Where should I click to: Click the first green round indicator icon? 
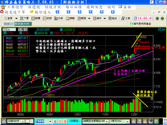[157, 19]
